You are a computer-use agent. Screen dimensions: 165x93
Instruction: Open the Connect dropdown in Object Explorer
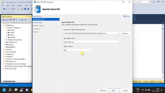pos(5,20)
